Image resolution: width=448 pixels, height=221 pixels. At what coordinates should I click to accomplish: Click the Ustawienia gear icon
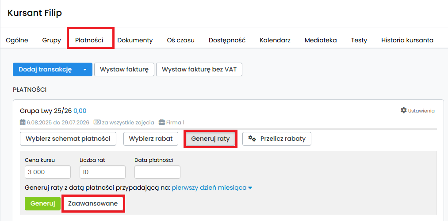click(x=403, y=110)
